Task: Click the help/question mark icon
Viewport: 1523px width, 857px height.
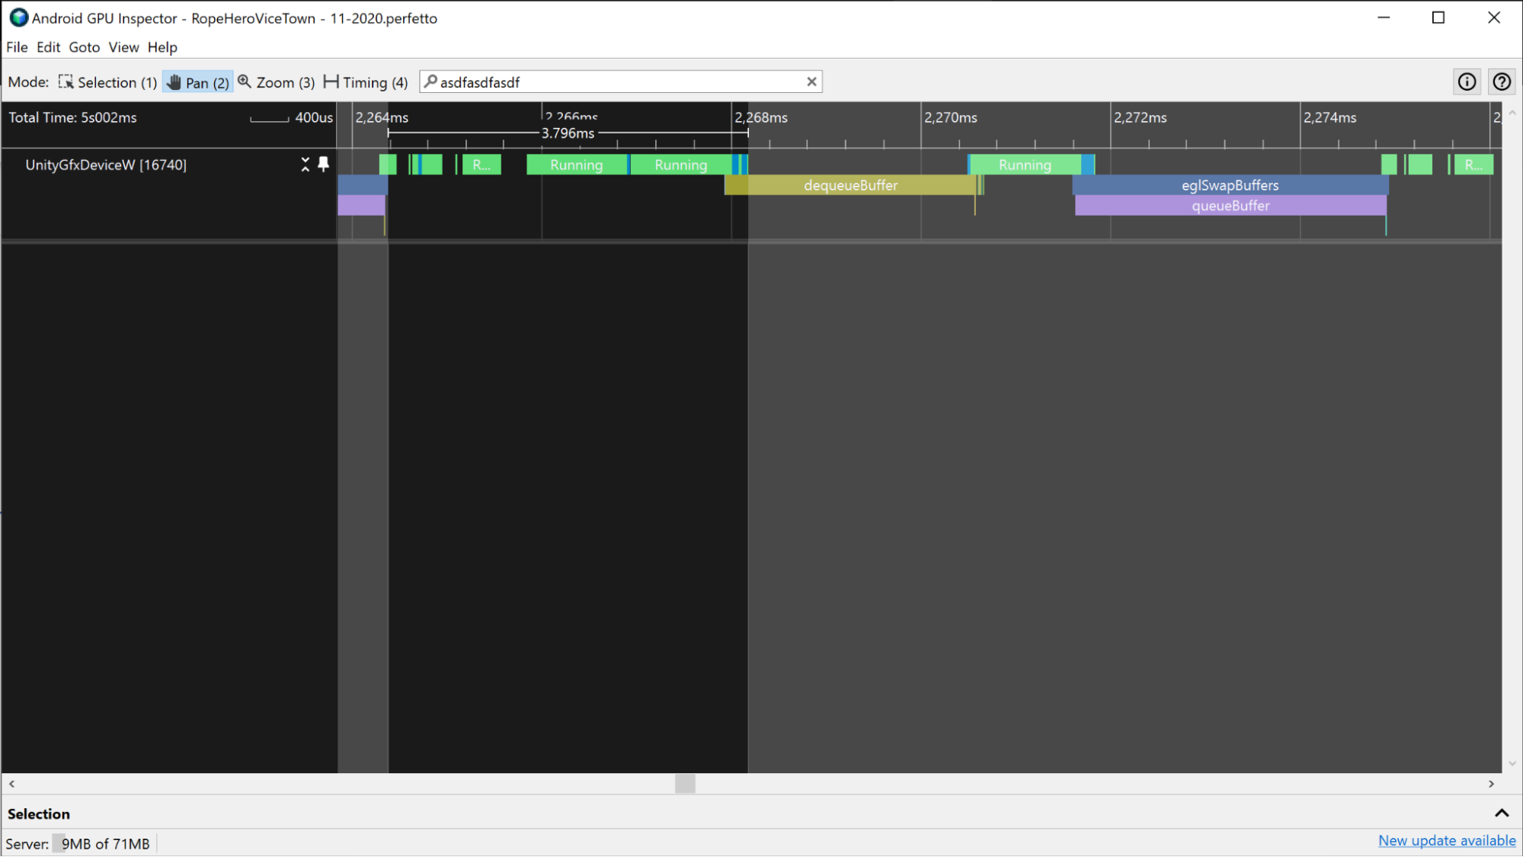Action: point(1502,82)
